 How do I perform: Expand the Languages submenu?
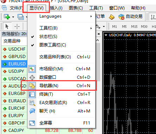tap(66, 16)
